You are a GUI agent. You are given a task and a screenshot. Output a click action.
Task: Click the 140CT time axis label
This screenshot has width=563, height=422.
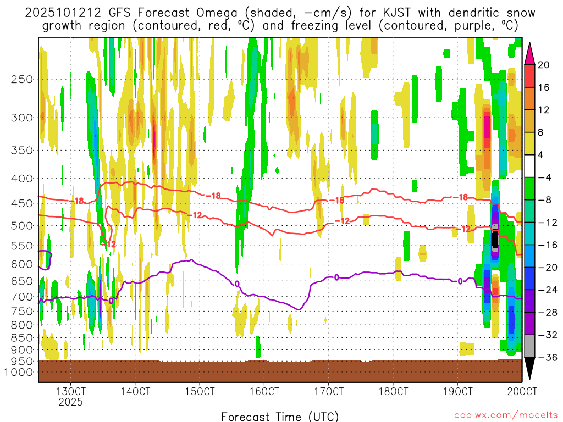(135, 391)
